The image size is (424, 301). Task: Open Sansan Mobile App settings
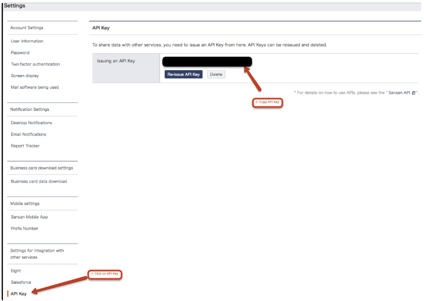pyautogui.click(x=29, y=217)
